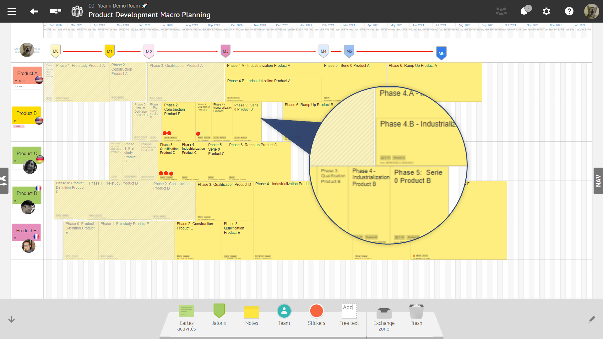Viewport: 603px width, 339px height.
Task: Activate the pencil edit icon
Action: click(x=592, y=320)
